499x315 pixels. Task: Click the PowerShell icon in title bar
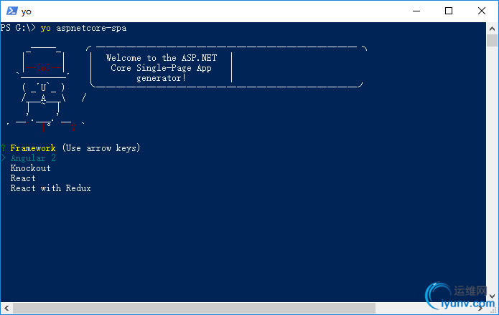click(11, 11)
